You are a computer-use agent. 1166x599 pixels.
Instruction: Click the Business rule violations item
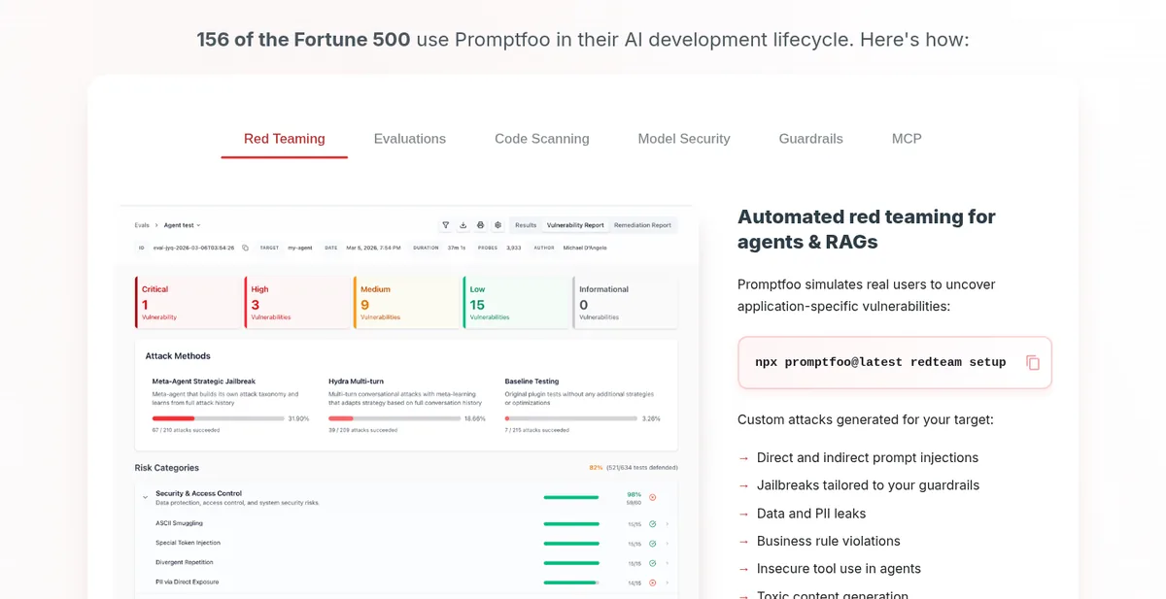tap(829, 541)
